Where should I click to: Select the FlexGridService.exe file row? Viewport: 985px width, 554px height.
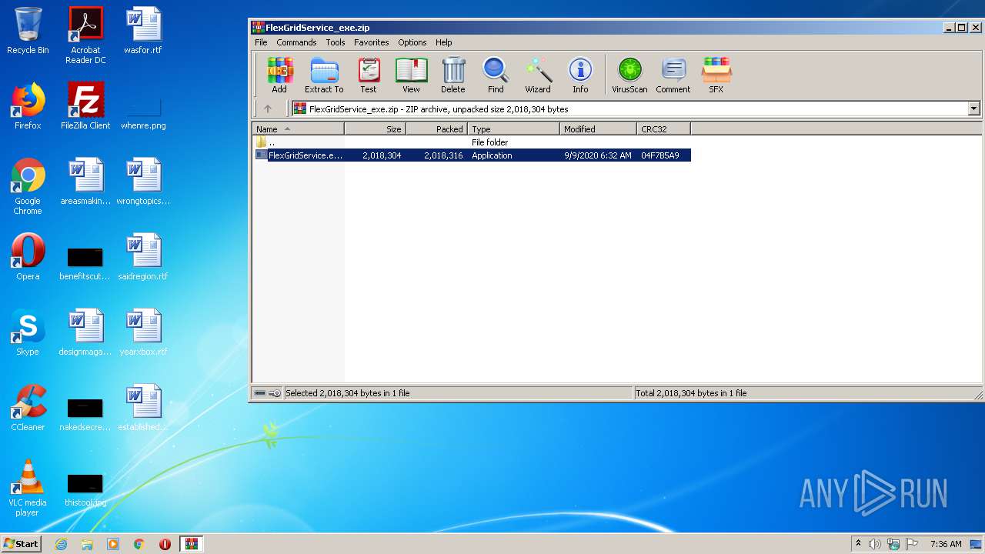coord(472,155)
